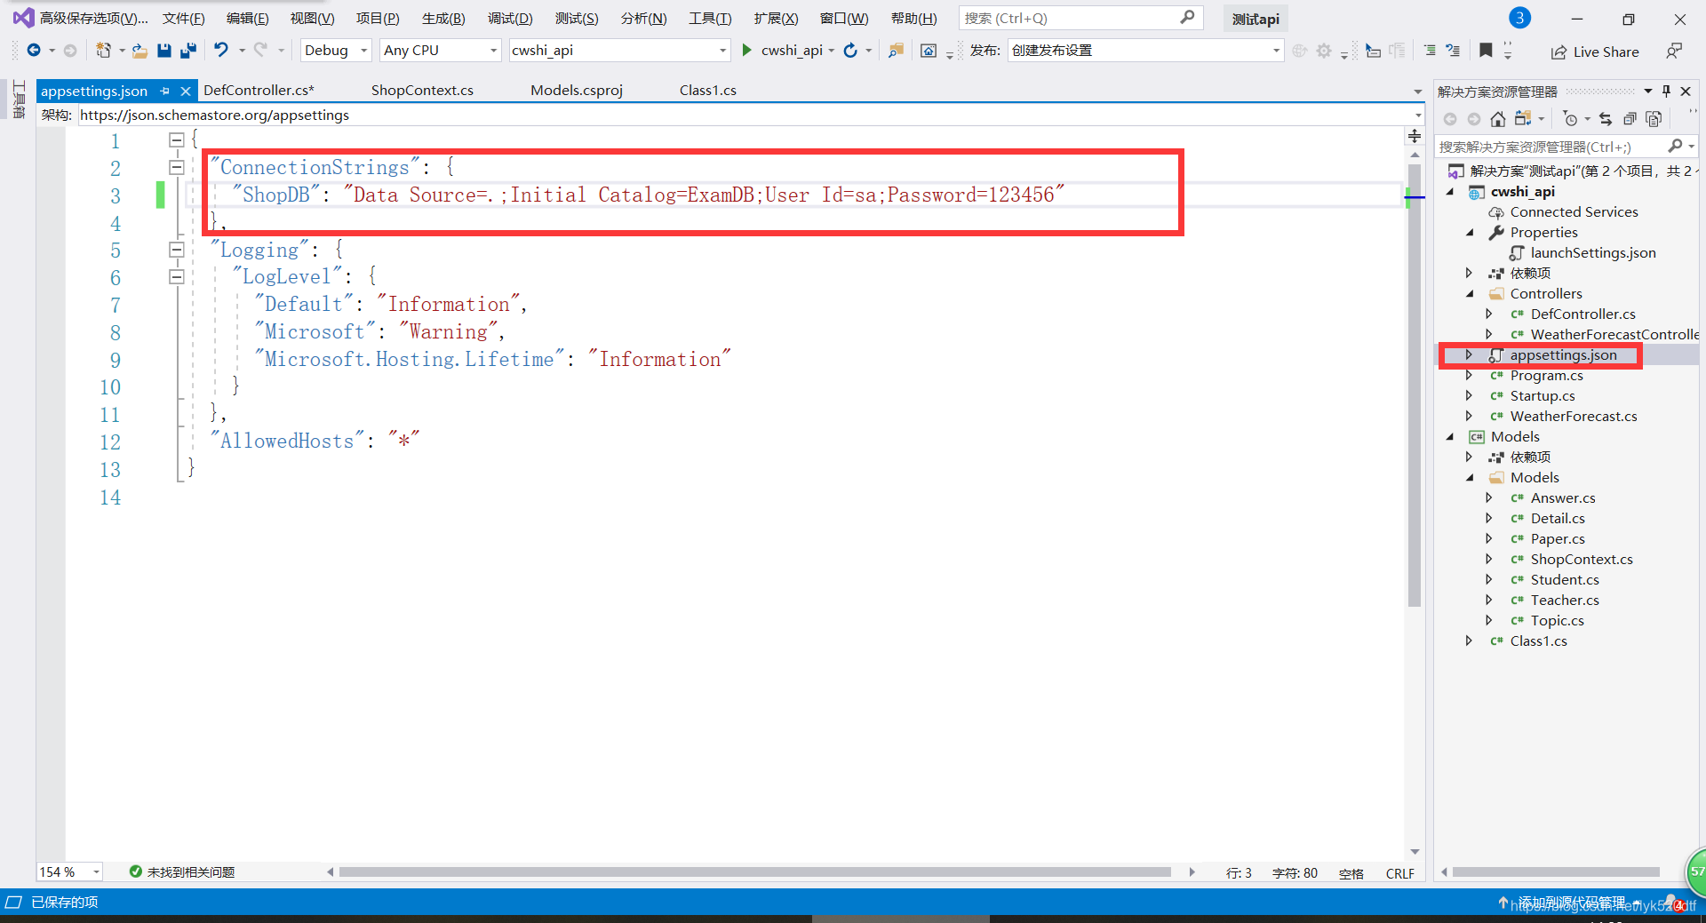Click the Open File folder icon
1706x923 pixels.
(x=140, y=51)
